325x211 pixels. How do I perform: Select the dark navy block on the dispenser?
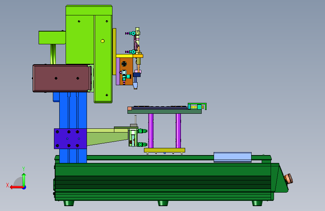137,75
